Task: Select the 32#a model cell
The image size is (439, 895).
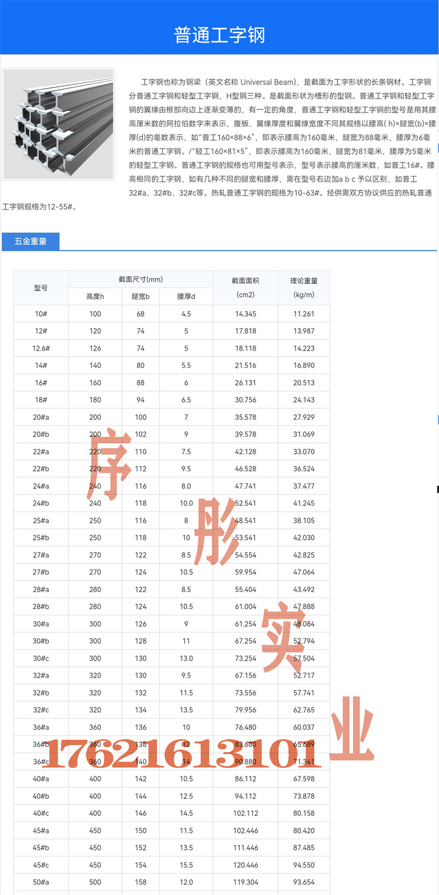Action: pyautogui.click(x=41, y=676)
